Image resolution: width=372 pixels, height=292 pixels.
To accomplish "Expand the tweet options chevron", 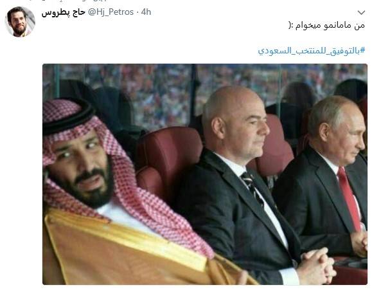I will pyautogui.click(x=361, y=13).
